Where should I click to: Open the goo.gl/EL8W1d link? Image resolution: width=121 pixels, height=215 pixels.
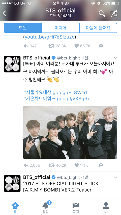[70, 93]
